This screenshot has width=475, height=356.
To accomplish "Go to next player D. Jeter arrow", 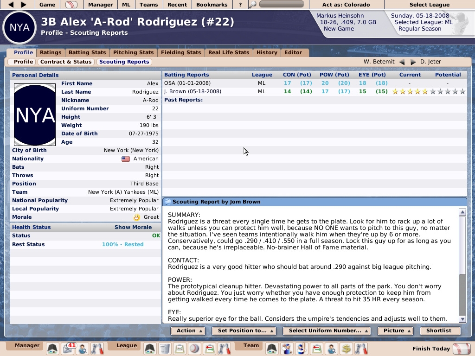I will click(x=413, y=62).
